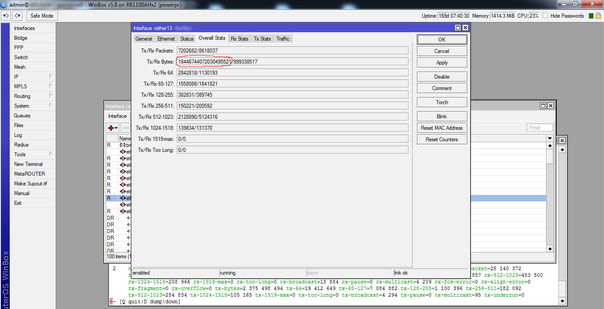Image resolution: width=604 pixels, height=309 pixels.
Task: Click Exit in the sidebar
Action: 33,203
